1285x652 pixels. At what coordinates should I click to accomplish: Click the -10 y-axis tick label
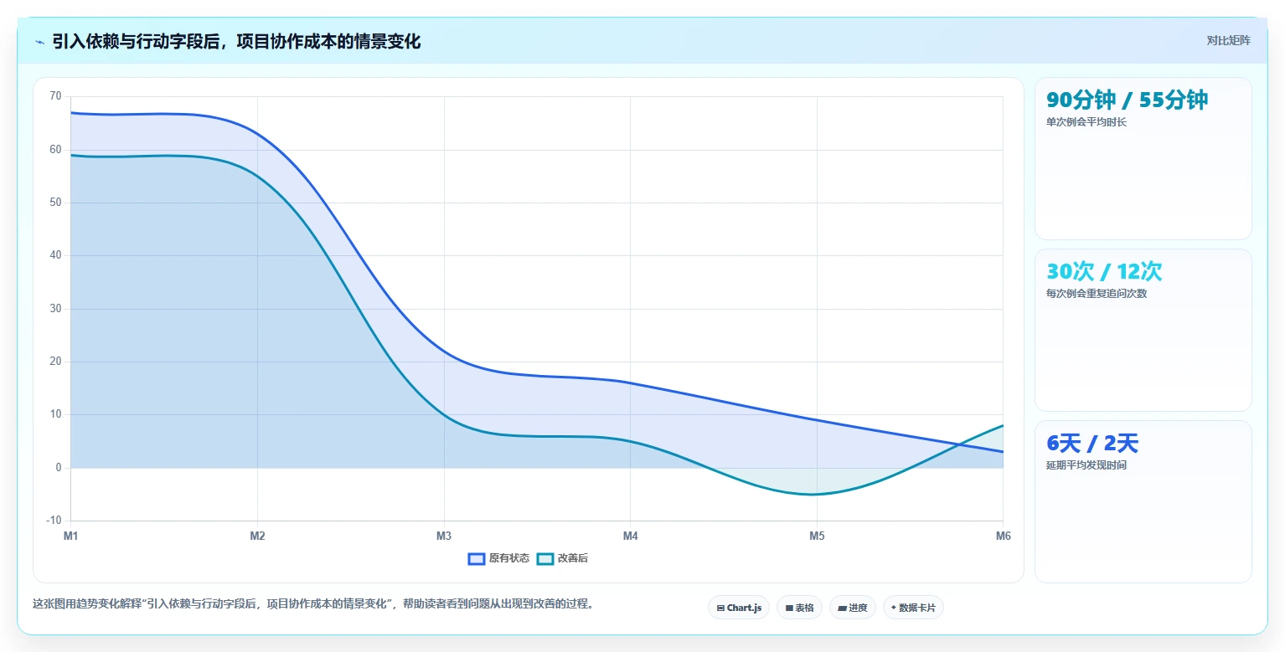pyautogui.click(x=54, y=521)
